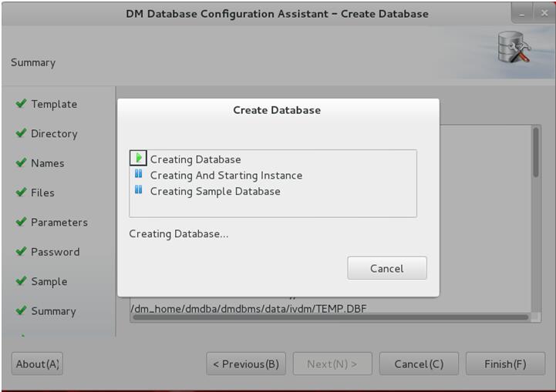Image resolution: width=556 pixels, height=392 pixels.
Task: Select the Creating Database list item text
Action: (x=195, y=159)
